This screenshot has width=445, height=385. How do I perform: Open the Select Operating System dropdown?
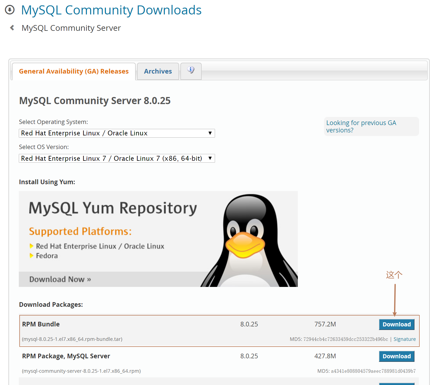click(x=117, y=133)
